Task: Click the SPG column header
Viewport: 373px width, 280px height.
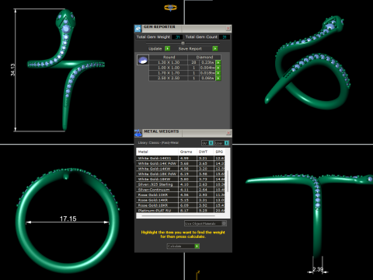Action: click(220, 152)
